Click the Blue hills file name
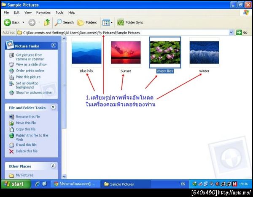Image resolution: width=253 pixels, height=197 pixels. (86, 71)
